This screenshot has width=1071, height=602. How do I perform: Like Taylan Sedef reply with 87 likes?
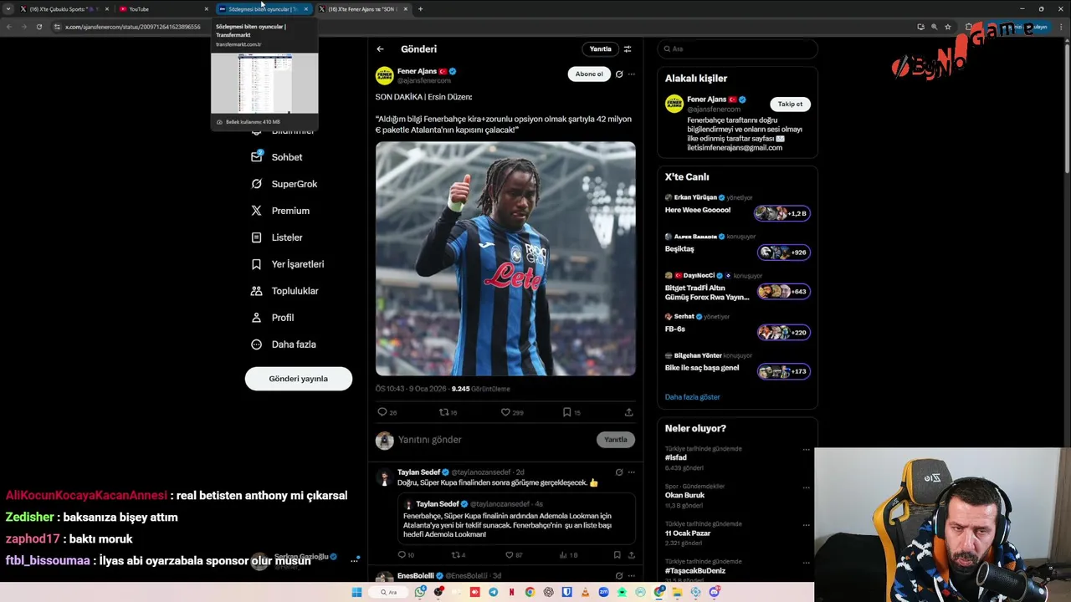(510, 555)
